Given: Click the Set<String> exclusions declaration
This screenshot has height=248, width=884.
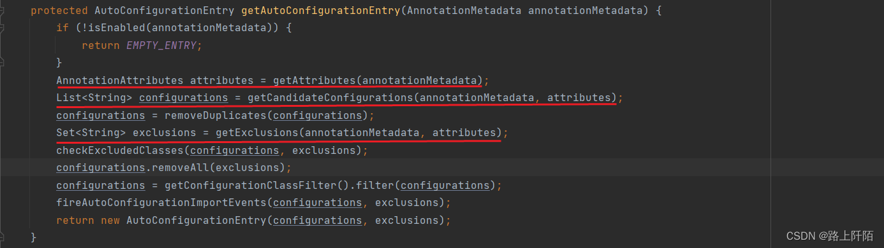Looking at the screenshot, I should (x=126, y=133).
